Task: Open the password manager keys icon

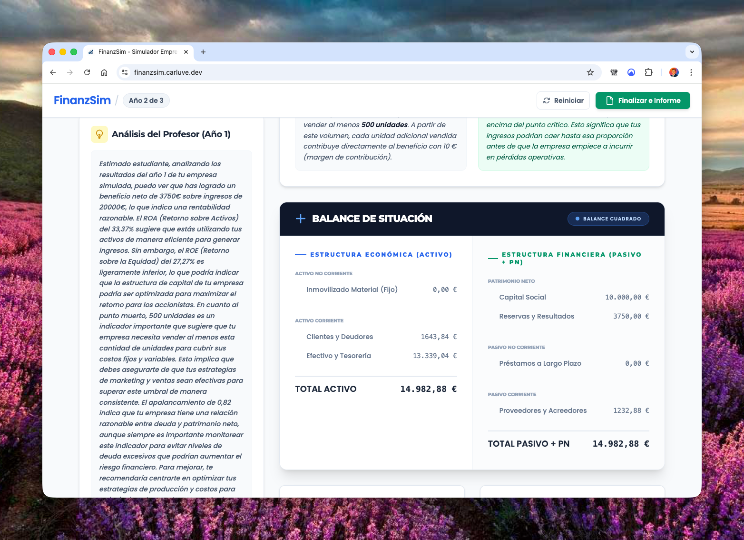Action: (614, 72)
